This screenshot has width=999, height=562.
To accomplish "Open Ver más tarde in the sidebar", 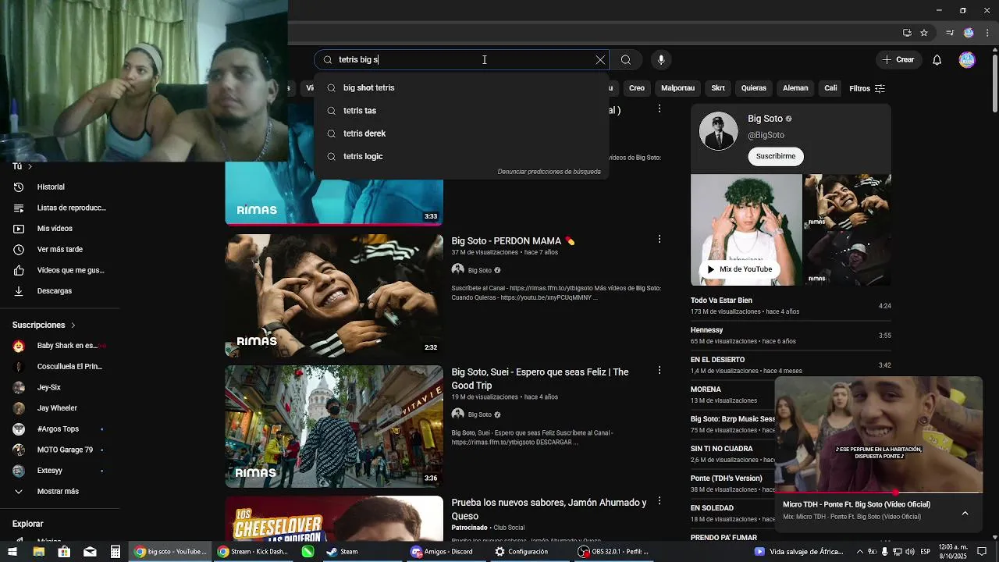I will click(59, 250).
